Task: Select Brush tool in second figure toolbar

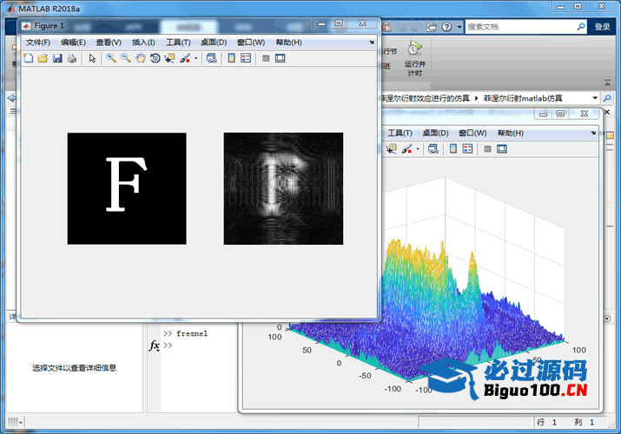Action: pos(406,148)
